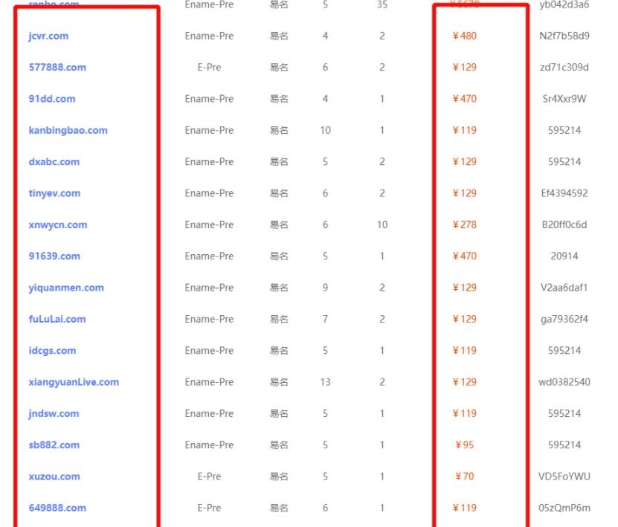618x527 pixels.
Task: Select length 13 in xiangyuanLive.com row
Action: (326, 382)
